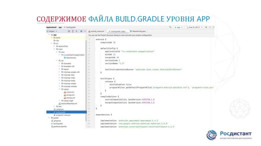261x146 pixels.
Task: Select colors.xml under the values folder
Action: coord(70,92)
